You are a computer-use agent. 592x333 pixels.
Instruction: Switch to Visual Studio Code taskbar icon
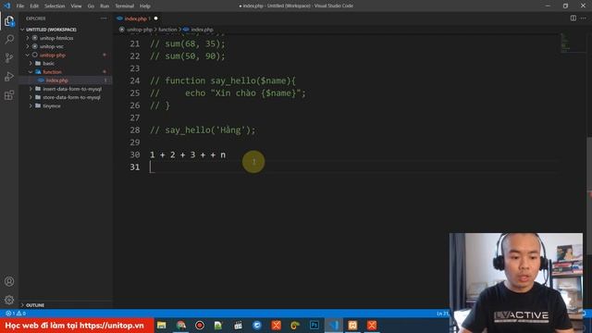click(333, 325)
